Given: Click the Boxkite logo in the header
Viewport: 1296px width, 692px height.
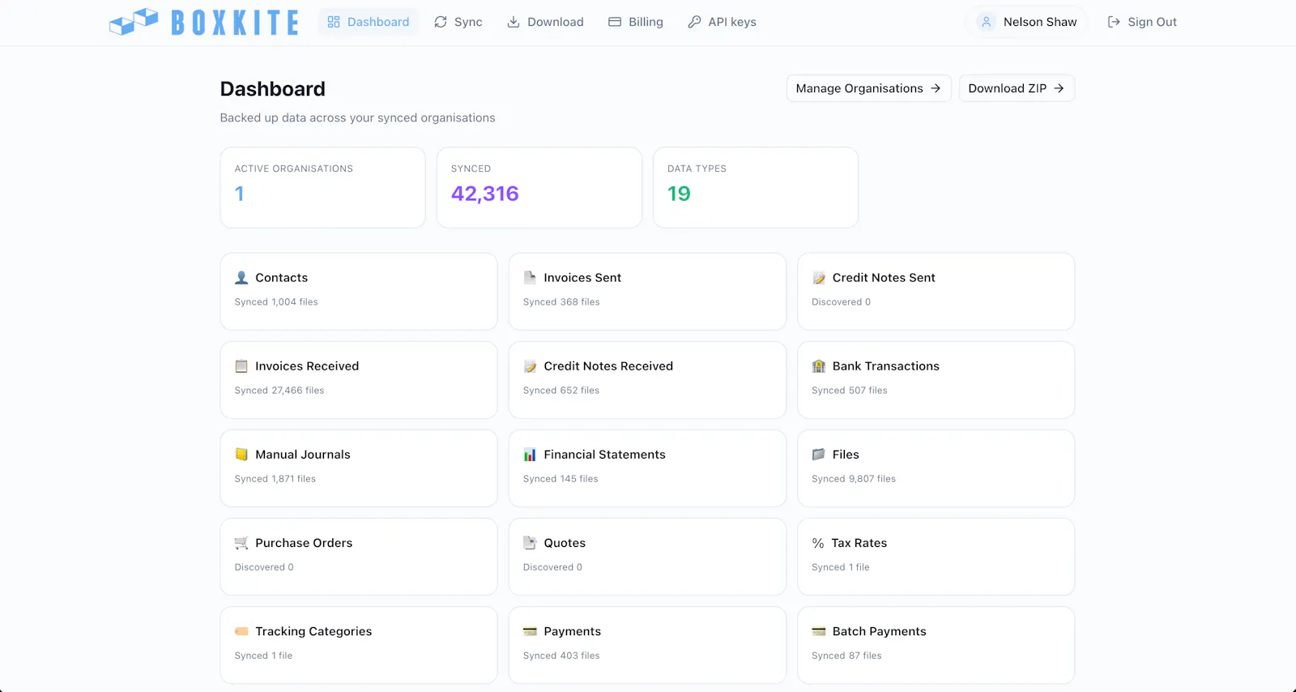Looking at the screenshot, I should pyautogui.click(x=204, y=22).
